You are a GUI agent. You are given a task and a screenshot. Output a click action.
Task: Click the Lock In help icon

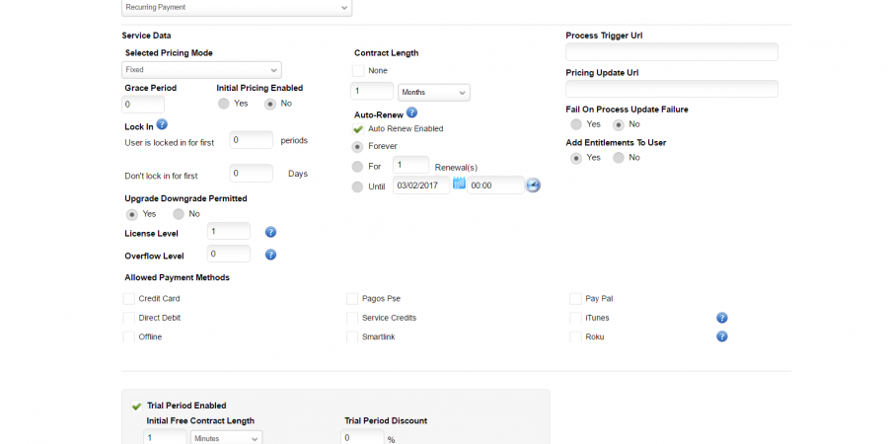tap(162, 124)
